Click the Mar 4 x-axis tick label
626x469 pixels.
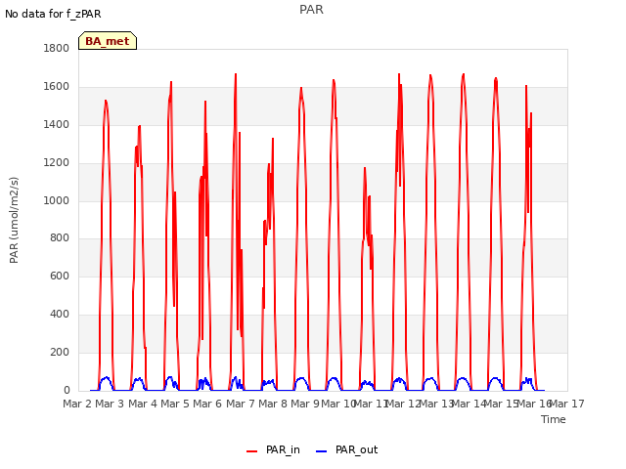143,404
